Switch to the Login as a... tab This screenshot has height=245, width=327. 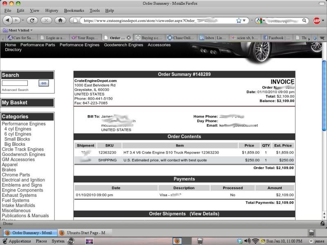(54, 38)
